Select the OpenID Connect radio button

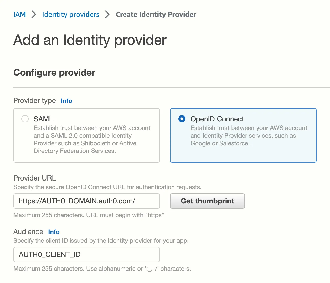pos(182,119)
